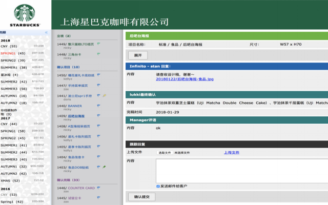Click blue flag next to project 1408

[98, 126]
